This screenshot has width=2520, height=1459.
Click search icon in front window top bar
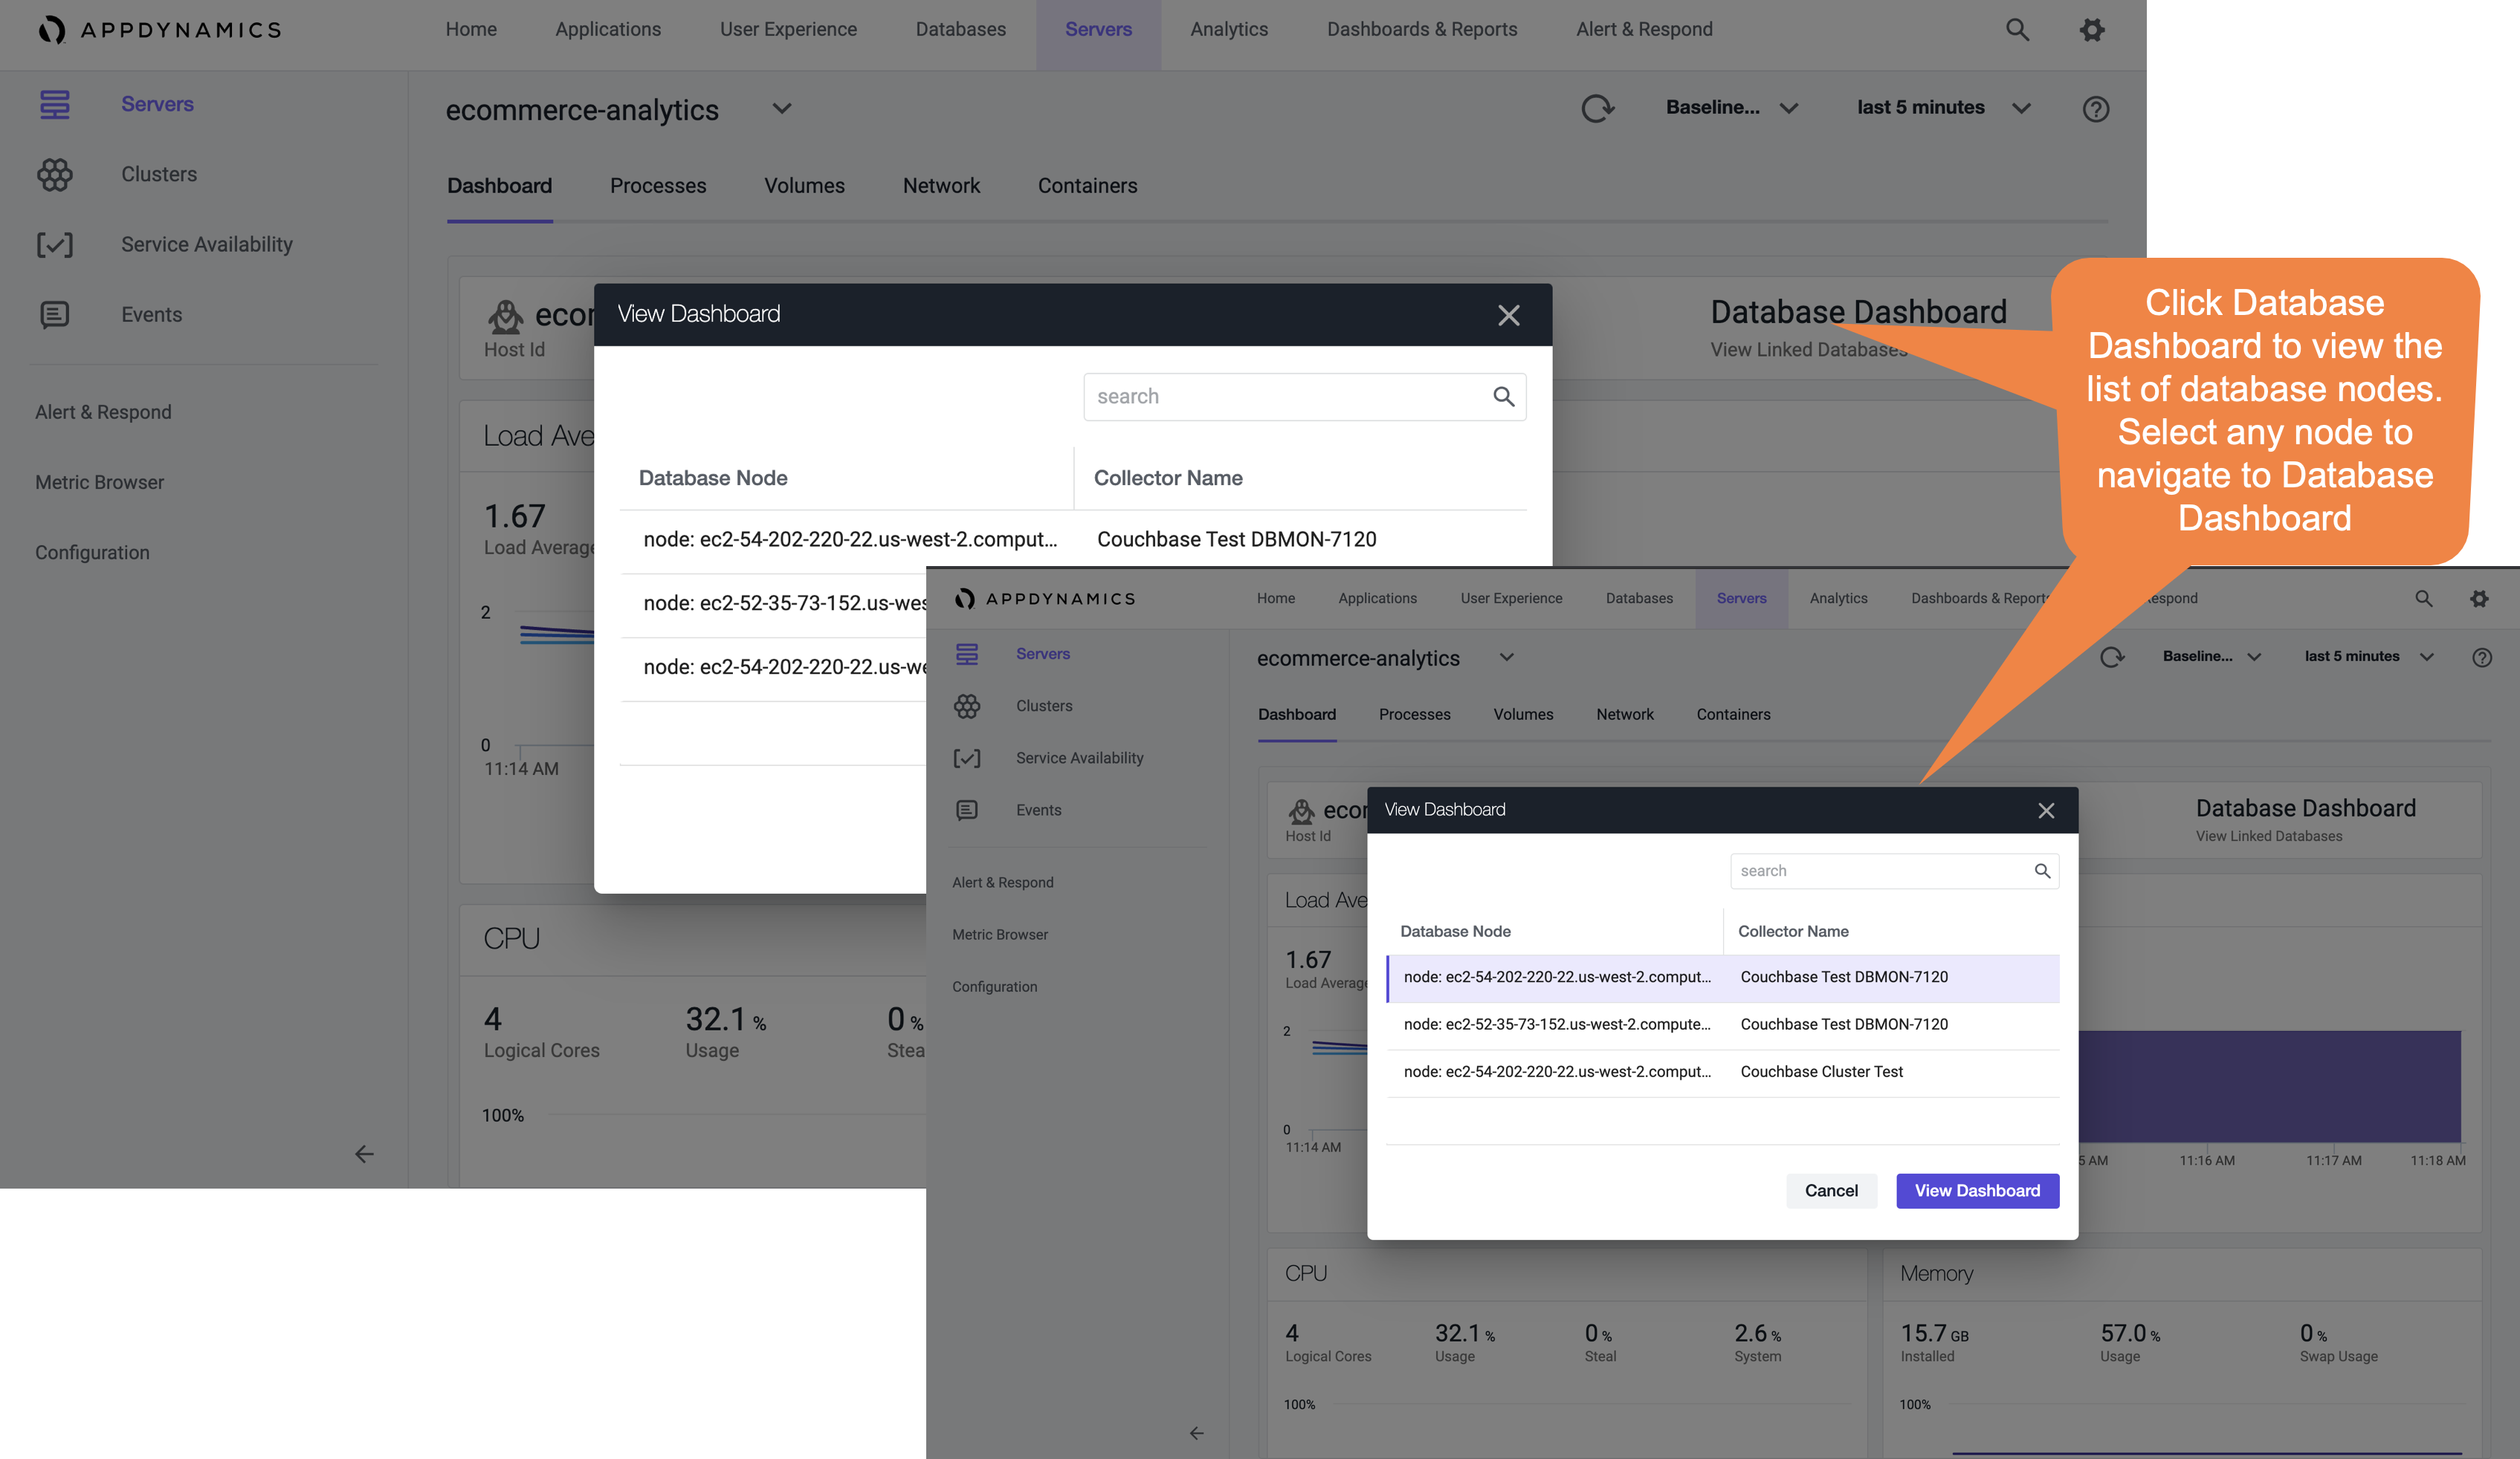point(2423,599)
